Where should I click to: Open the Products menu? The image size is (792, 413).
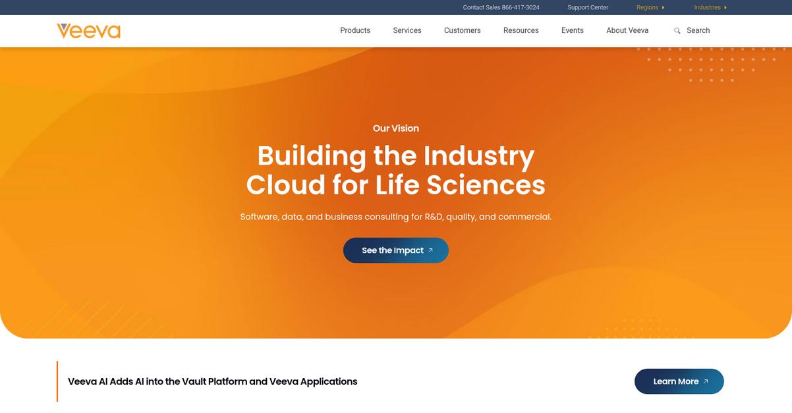coord(355,30)
